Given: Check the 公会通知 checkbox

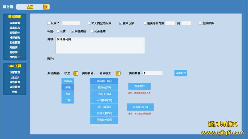Looking at the screenshot, I should pos(92,31).
